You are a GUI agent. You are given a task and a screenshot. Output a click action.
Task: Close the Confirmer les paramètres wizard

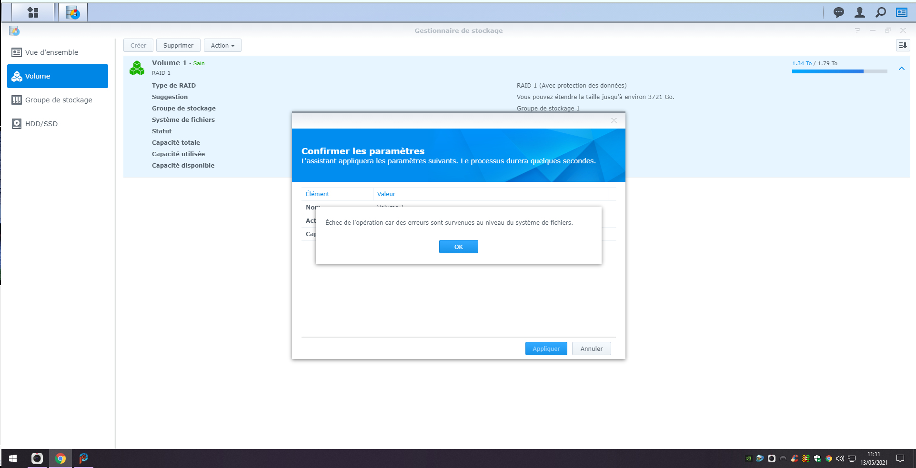[614, 120]
